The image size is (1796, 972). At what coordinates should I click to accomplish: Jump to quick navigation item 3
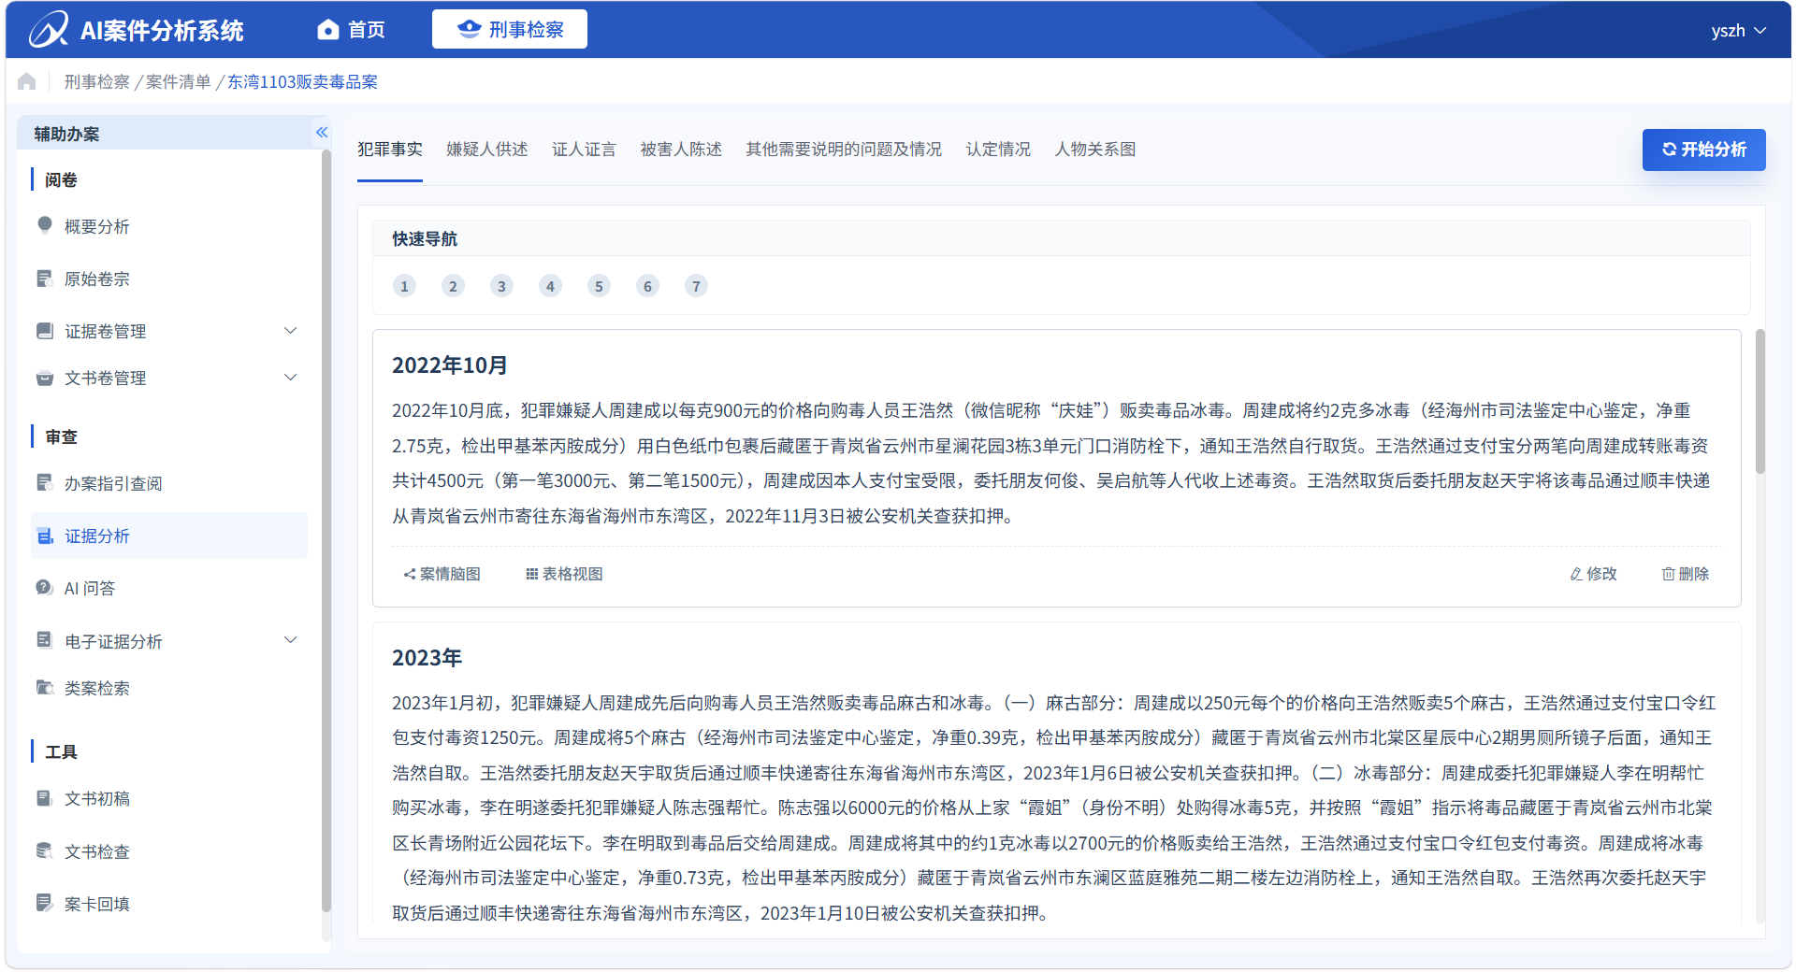click(501, 286)
